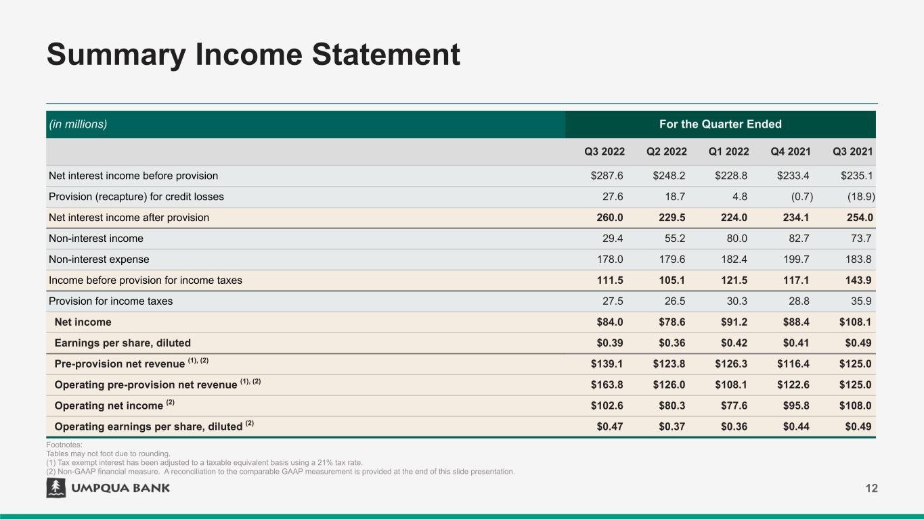Click the Q3 2022 Net income value $84.0
This screenshot has height=519, width=924.
(607, 322)
